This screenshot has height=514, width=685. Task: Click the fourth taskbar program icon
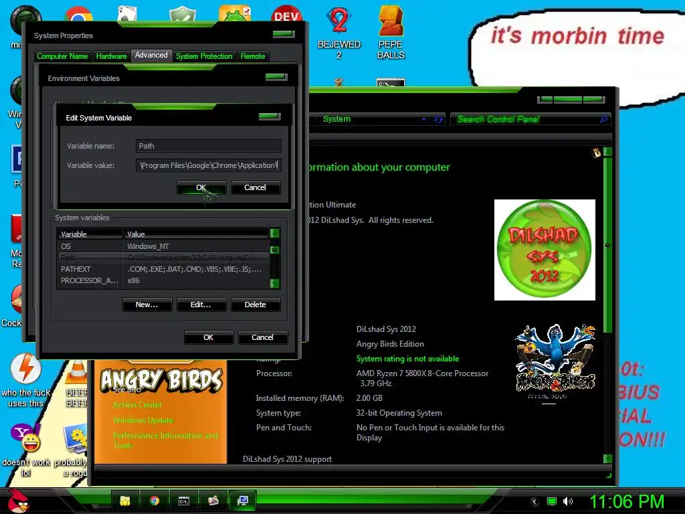click(213, 501)
